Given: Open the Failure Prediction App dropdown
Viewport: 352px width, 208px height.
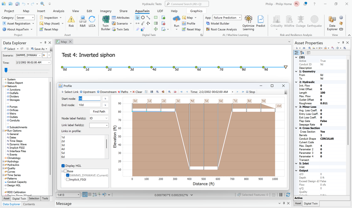Looking at the screenshot, I should [x=227, y=18].
